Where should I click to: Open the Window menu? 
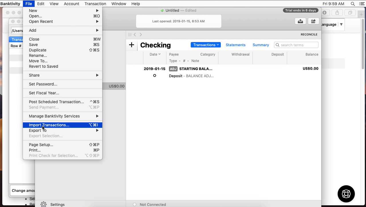coord(119,4)
